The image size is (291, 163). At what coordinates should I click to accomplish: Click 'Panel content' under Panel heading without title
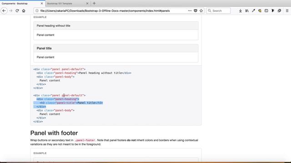click(x=45, y=35)
